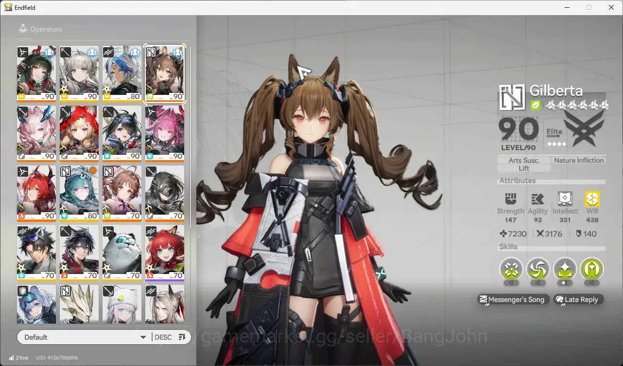Click the Intellect value 321

click(565, 220)
